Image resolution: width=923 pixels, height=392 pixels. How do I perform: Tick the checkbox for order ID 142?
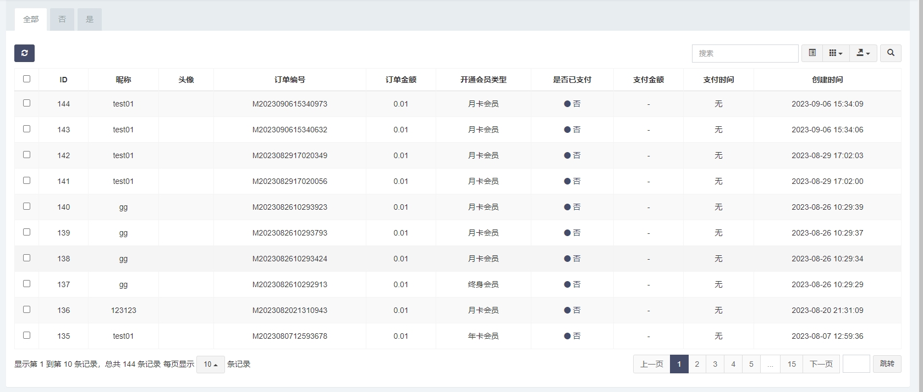[x=26, y=155]
